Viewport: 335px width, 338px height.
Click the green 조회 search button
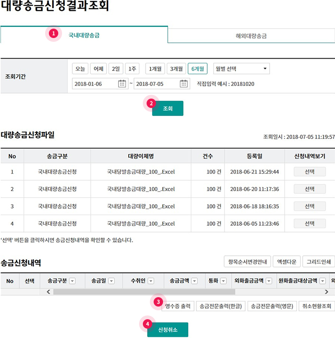(x=168, y=108)
